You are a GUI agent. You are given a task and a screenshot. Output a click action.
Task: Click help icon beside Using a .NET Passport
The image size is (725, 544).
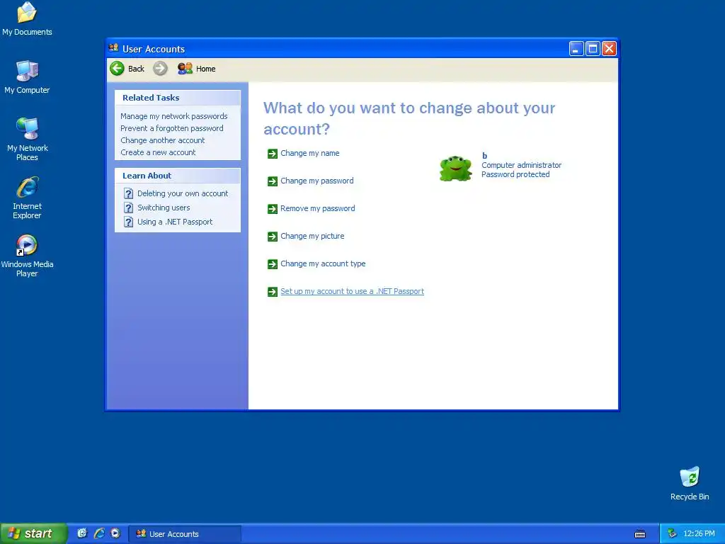[x=129, y=222]
